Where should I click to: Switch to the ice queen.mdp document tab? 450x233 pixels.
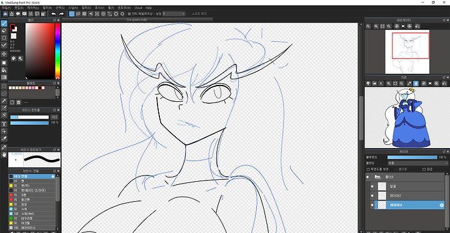pyautogui.click(x=137, y=20)
